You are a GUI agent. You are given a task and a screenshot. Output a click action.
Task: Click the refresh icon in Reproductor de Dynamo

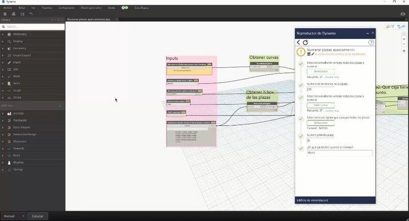pyautogui.click(x=305, y=42)
